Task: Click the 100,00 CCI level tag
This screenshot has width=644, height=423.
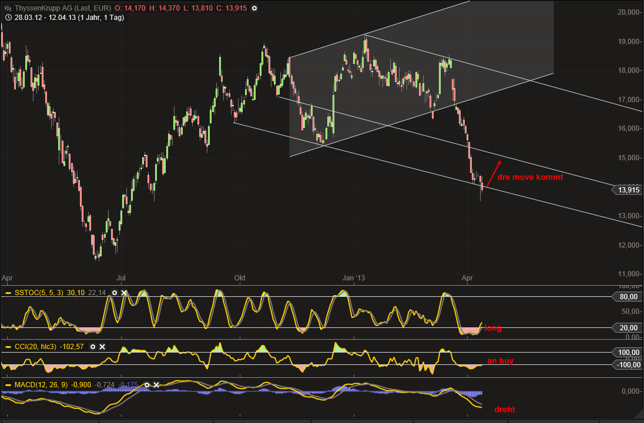Action: 628,352
